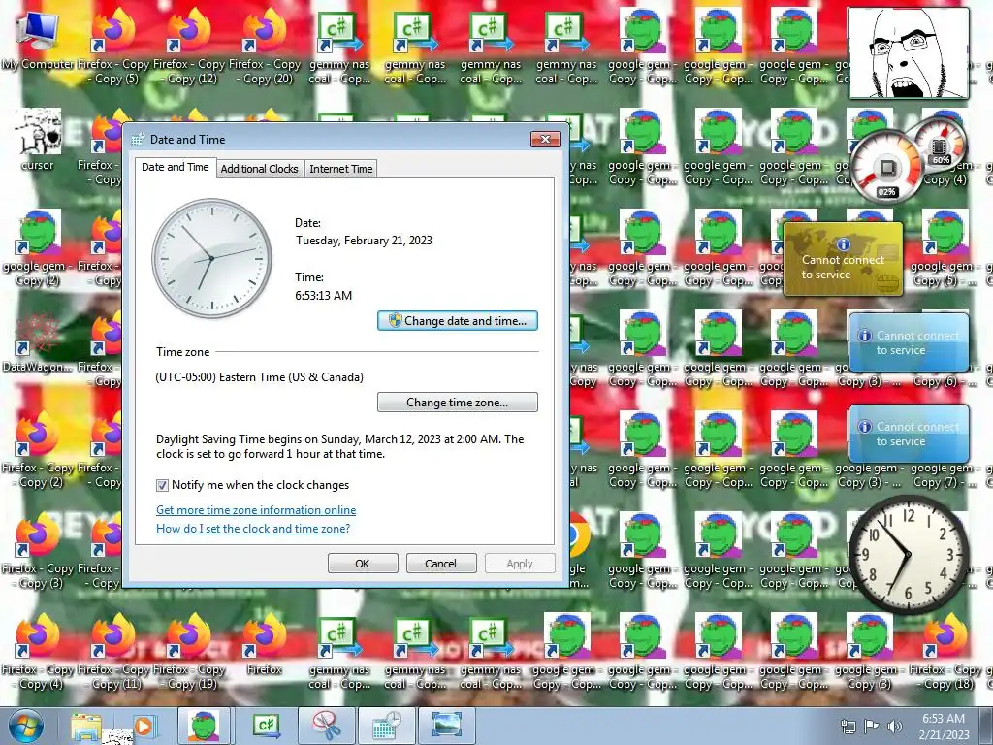Select the Date and Time tab
The width and height of the screenshot is (993, 745).
tap(175, 167)
